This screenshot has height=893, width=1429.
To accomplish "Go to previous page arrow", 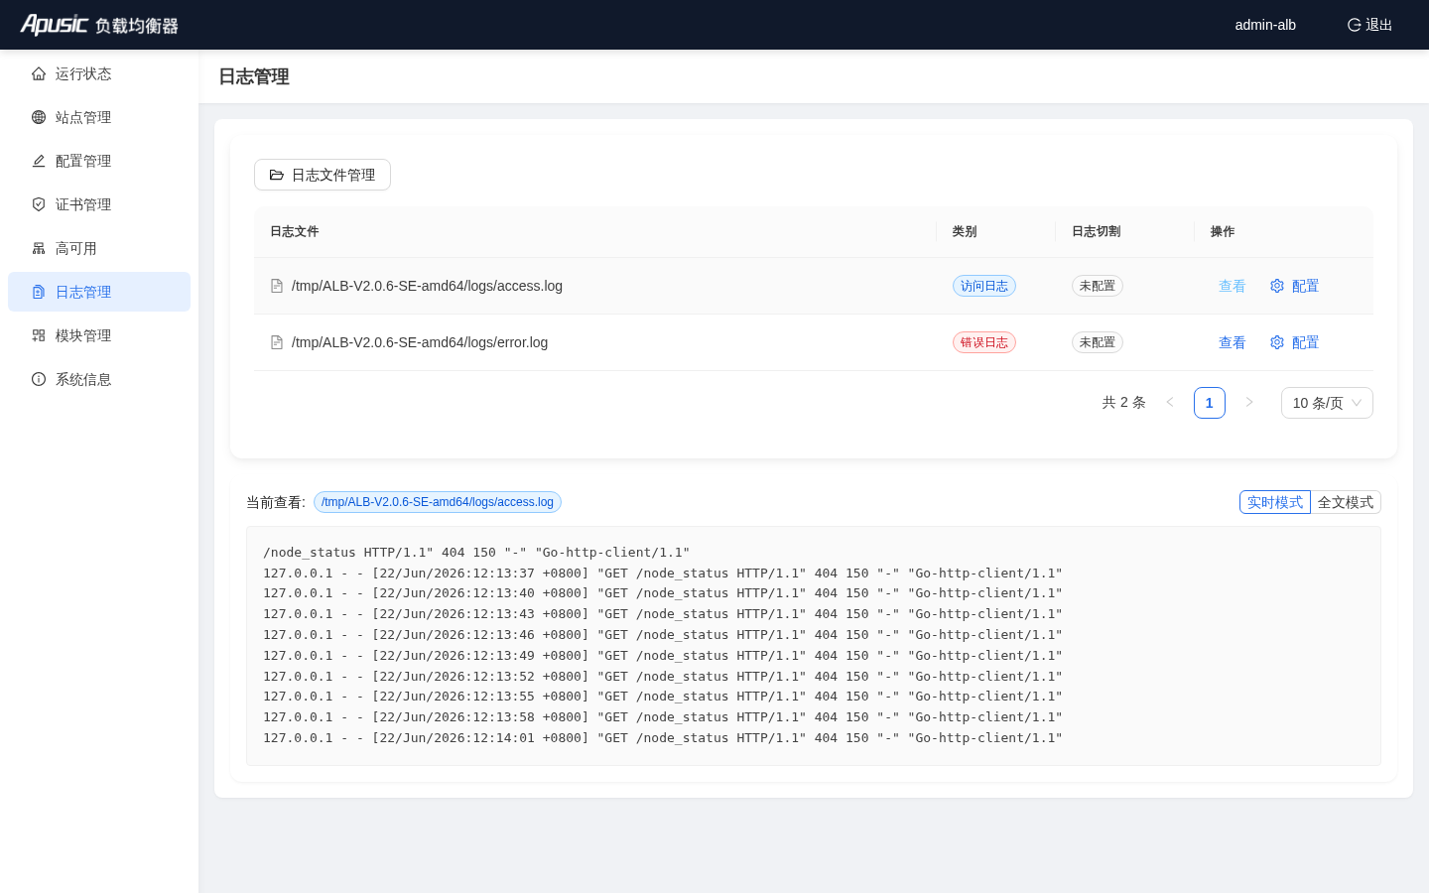I will pos(1170,403).
